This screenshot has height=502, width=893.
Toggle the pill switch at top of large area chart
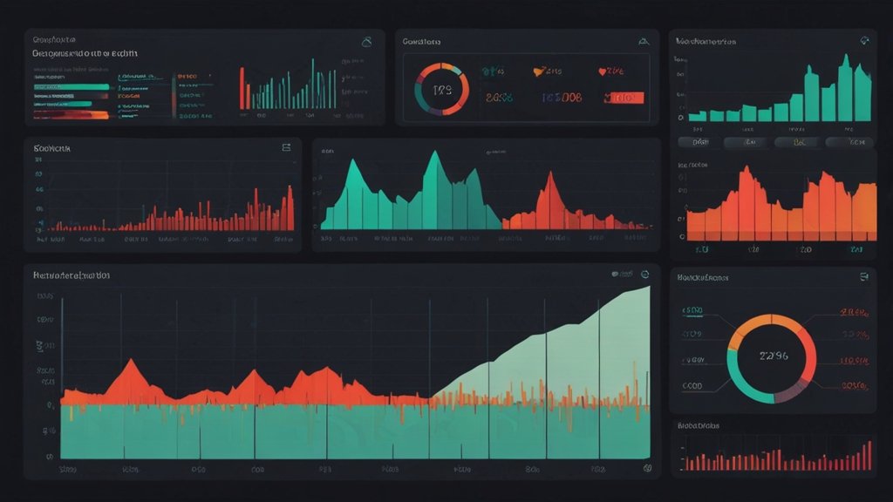(x=622, y=274)
